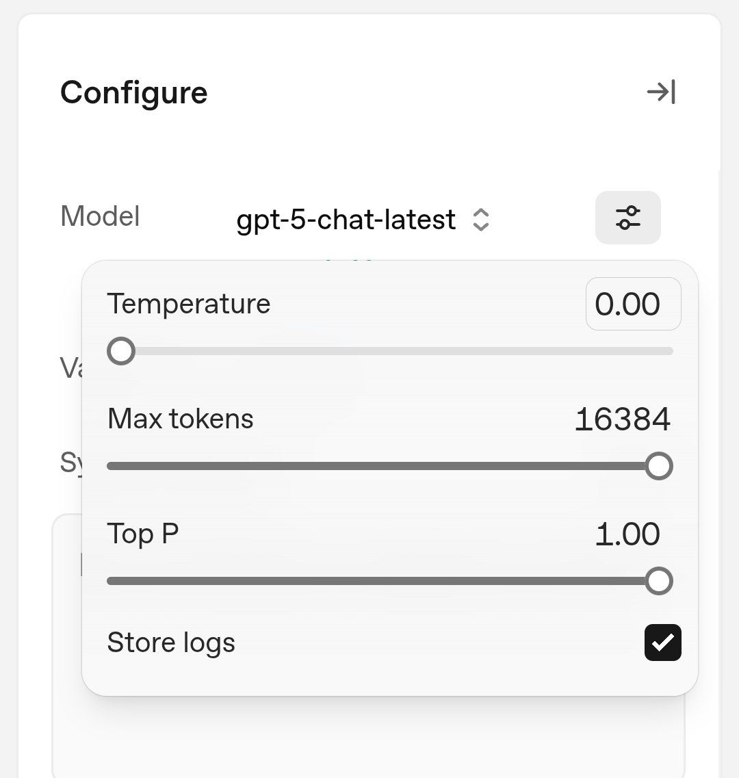Click the middle of Temperature slider track
Screen dimensions: 739x778
[390, 351]
